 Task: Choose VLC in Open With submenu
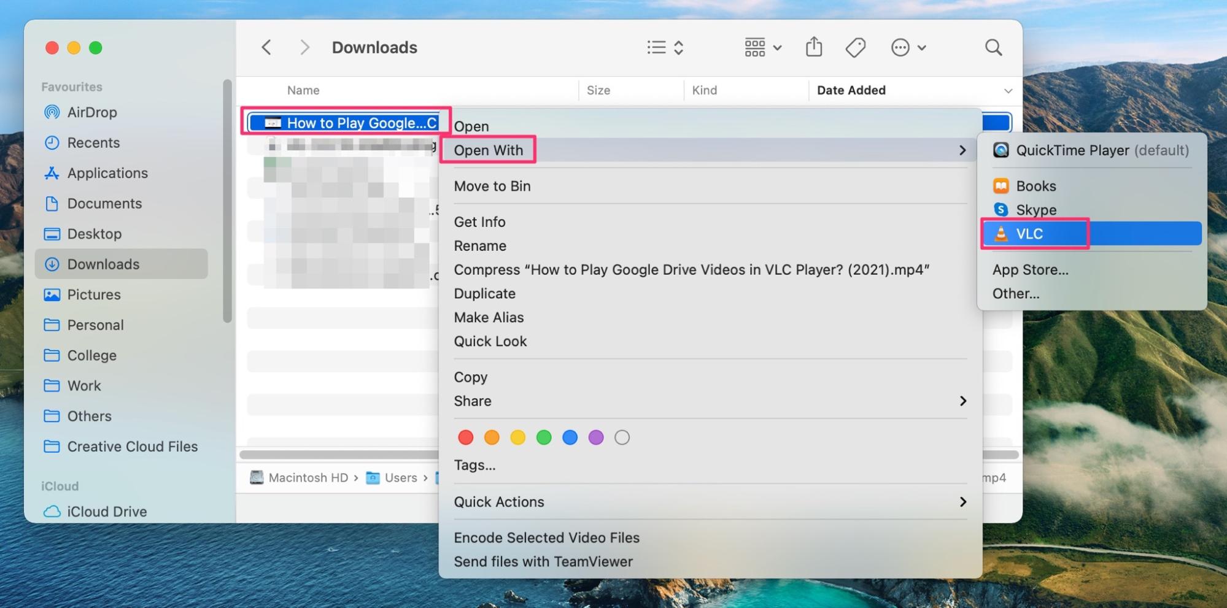click(x=1091, y=234)
